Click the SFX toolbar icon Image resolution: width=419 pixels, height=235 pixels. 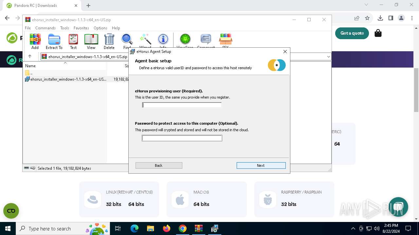(x=226, y=41)
